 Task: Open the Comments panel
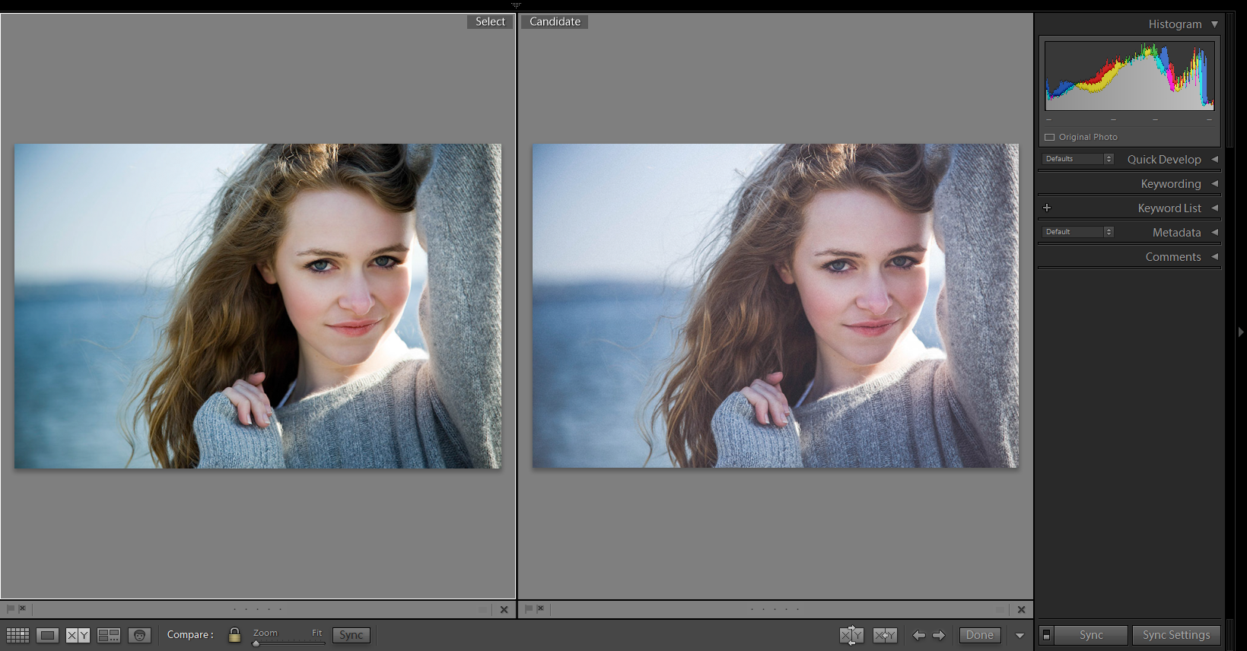[x=1172, y=257]
